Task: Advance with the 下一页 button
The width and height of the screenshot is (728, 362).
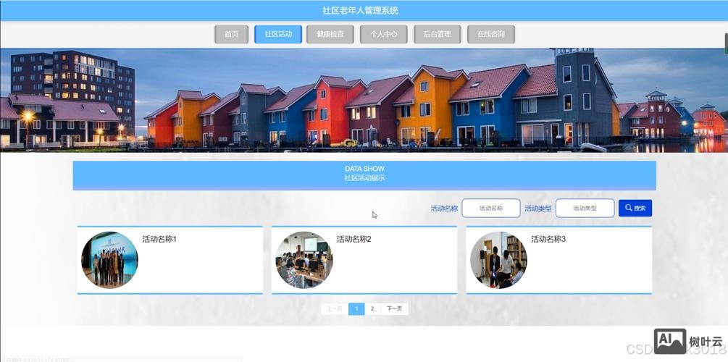Action: click(x=394, y=309)
